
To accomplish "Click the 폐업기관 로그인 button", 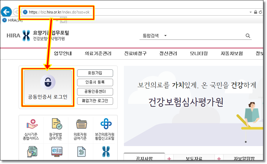I will tap(95, 101).
